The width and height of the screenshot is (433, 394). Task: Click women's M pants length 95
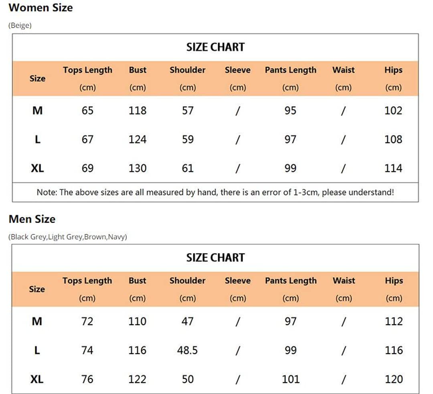tap(291, 110)
